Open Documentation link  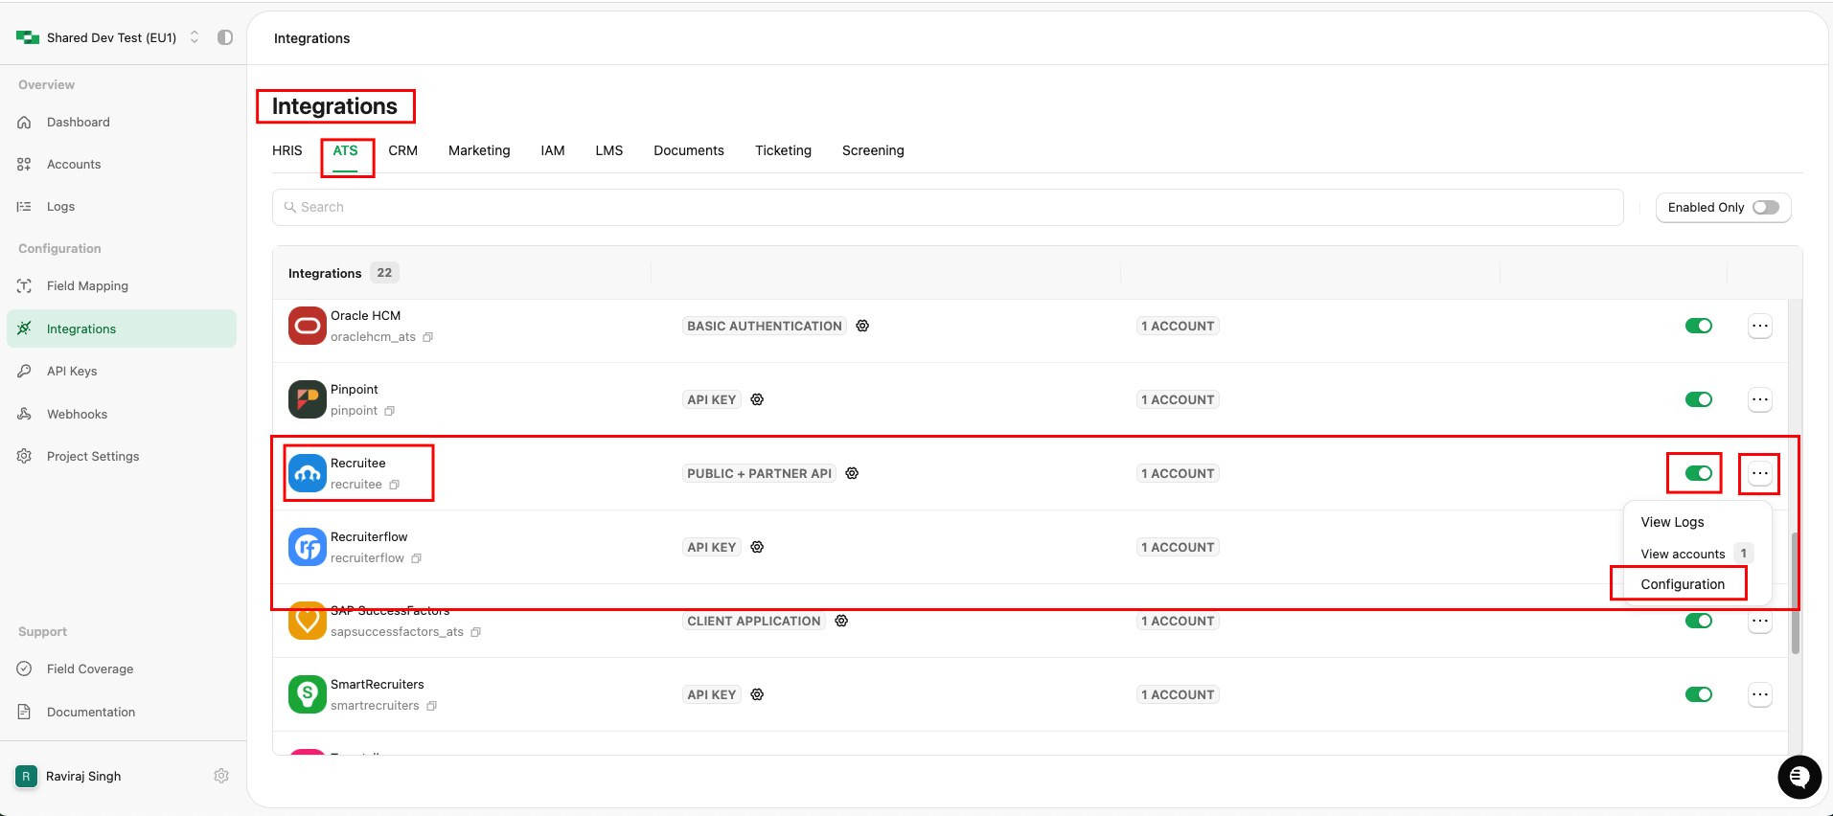(x=91, y=712)
